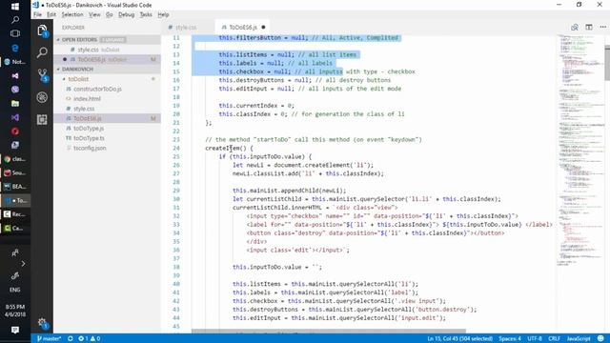Click the horizontal scrollbar at the editor bottom

(x=328, y=332)
